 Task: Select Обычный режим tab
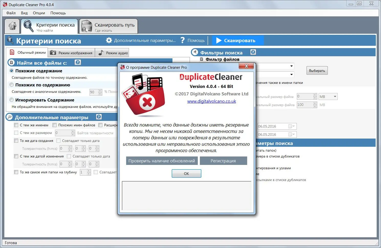coord(27,52)
